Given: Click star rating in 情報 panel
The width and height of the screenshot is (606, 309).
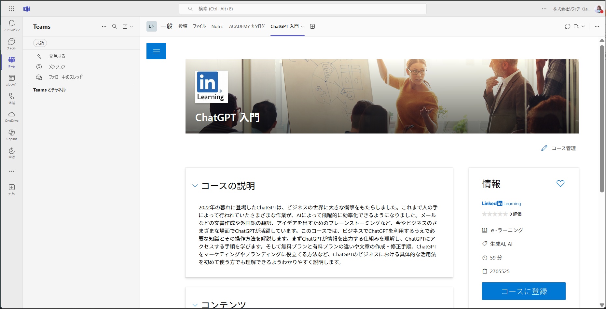Looking at the screenshot, I should pos(495,214).
